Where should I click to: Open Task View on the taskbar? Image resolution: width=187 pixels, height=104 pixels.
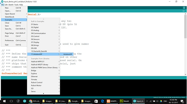coord(11,101)
